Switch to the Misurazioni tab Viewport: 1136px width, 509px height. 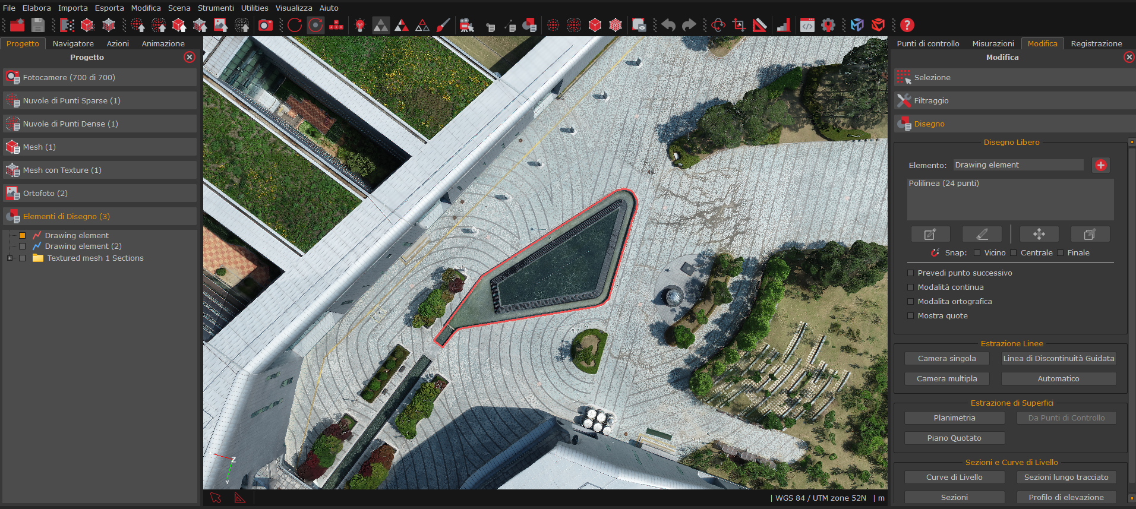pos(993,43)
